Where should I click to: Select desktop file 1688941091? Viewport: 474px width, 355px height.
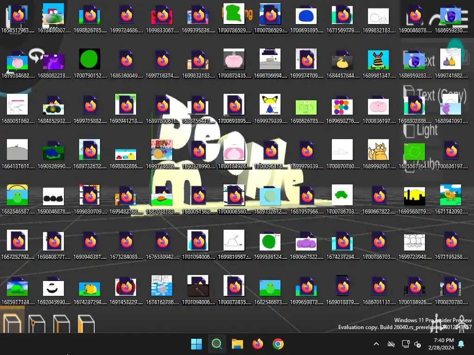(x=451, y=109)
